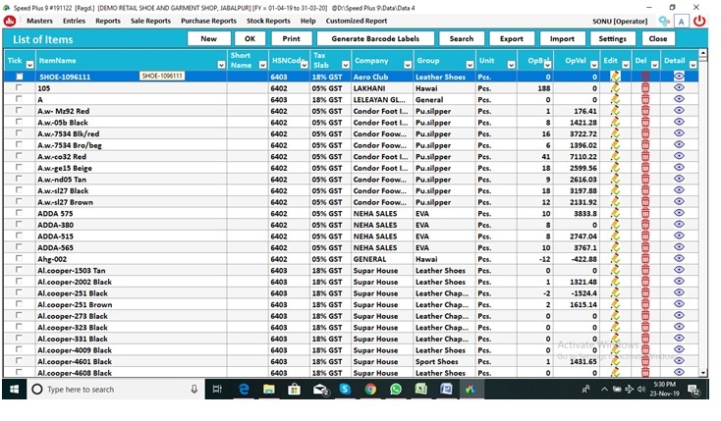Viewport: 721px width, 421px height.
Task: Launch Chrome from taskbar
Action: [370, 390]
